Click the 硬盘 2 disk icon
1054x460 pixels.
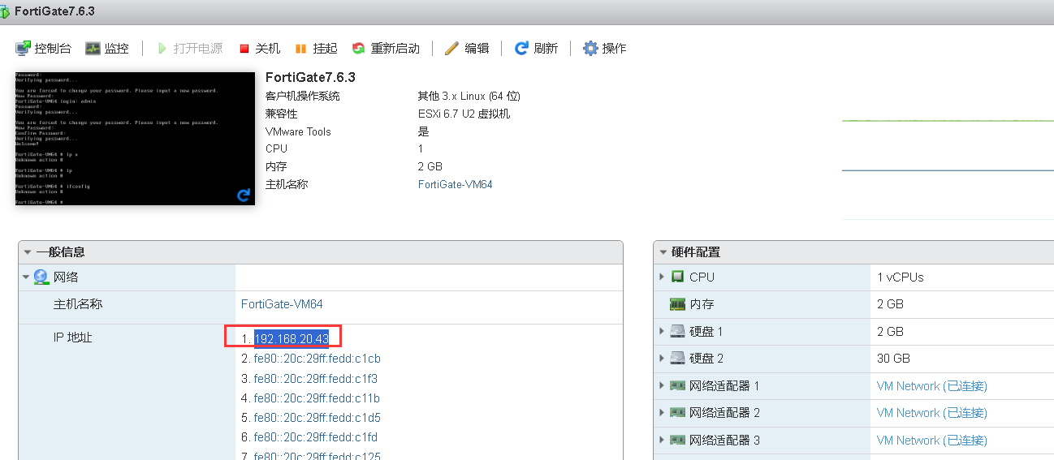pos(677,359)
